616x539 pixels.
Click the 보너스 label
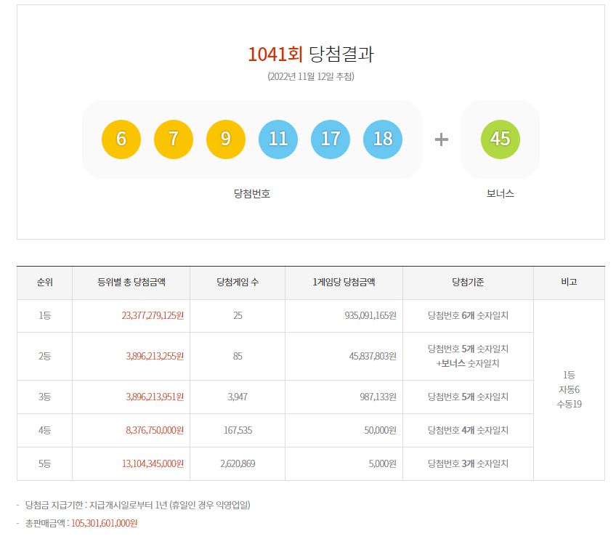coord(500,193)
